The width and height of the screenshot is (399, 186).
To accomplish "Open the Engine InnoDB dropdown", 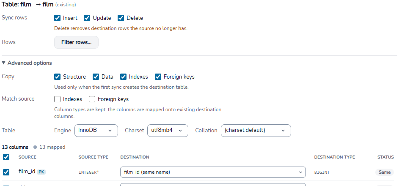I will [x=96, y=131].
